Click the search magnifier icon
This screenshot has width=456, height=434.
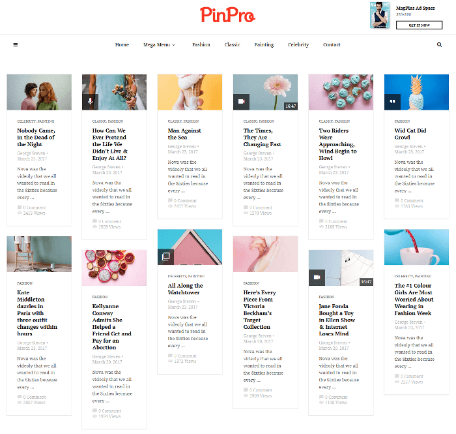point(439,44)
